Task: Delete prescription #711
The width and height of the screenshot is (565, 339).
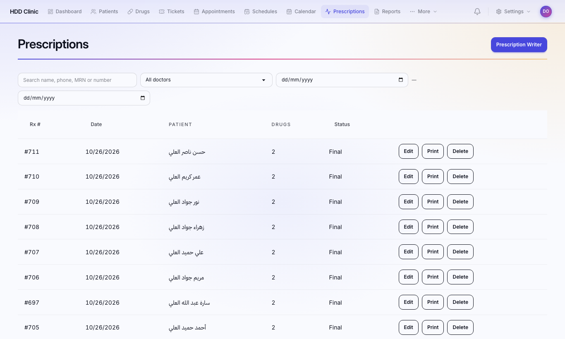Action: point(460,151)
